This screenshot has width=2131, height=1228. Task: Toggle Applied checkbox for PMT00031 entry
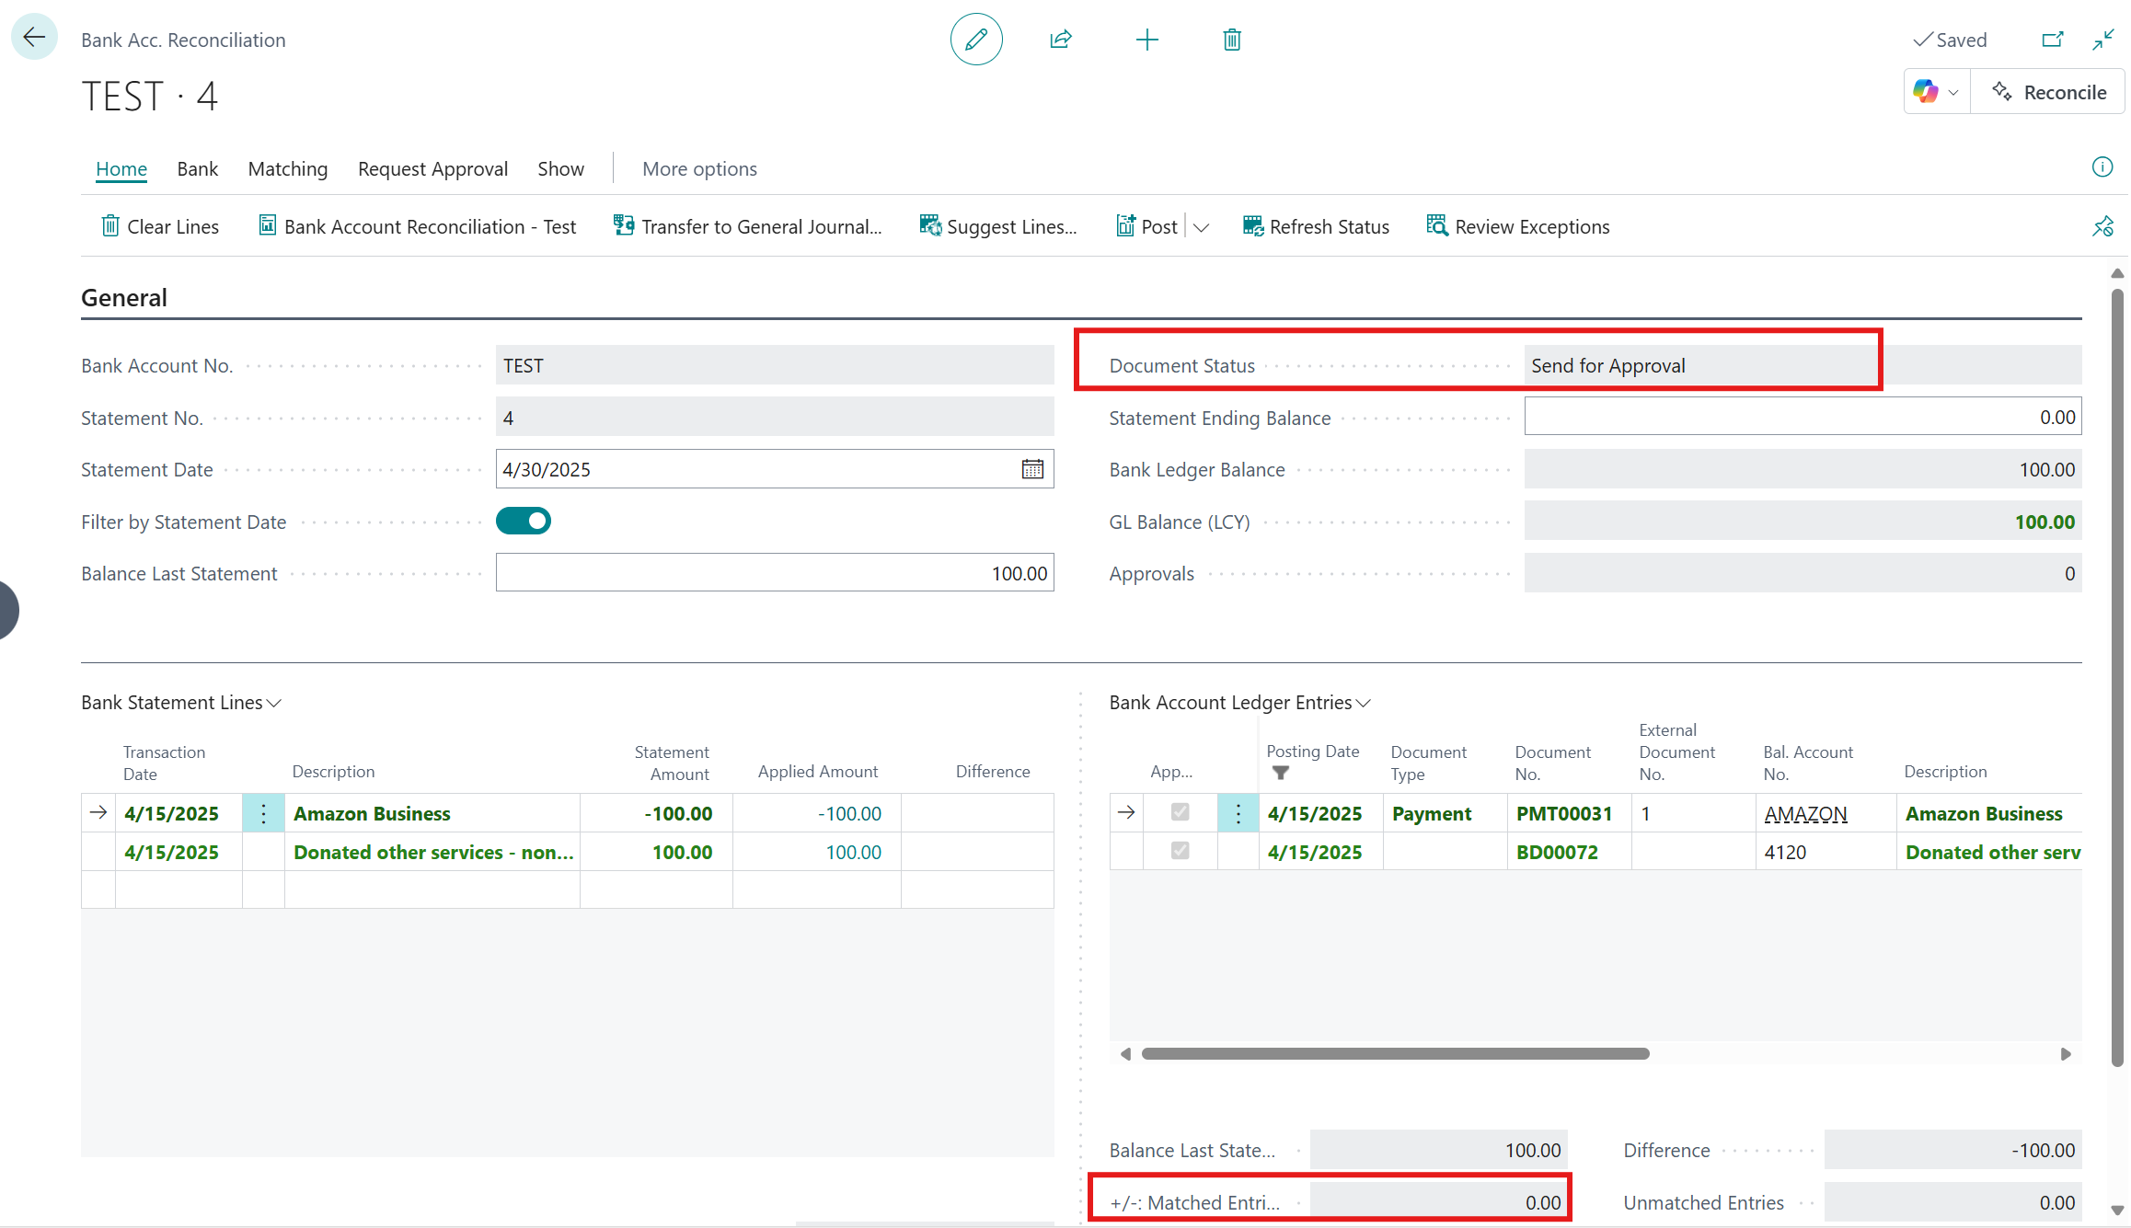coord(1180,812)
